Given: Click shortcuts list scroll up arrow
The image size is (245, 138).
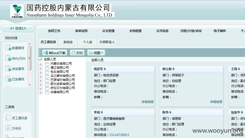Looking at the screenshot, I should pos(30,44).
